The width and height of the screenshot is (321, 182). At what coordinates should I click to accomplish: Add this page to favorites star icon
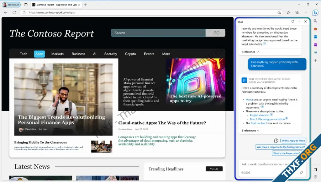(279, 12)
